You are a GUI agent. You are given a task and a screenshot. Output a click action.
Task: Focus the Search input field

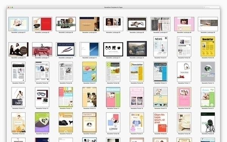(x=211, y=8)
